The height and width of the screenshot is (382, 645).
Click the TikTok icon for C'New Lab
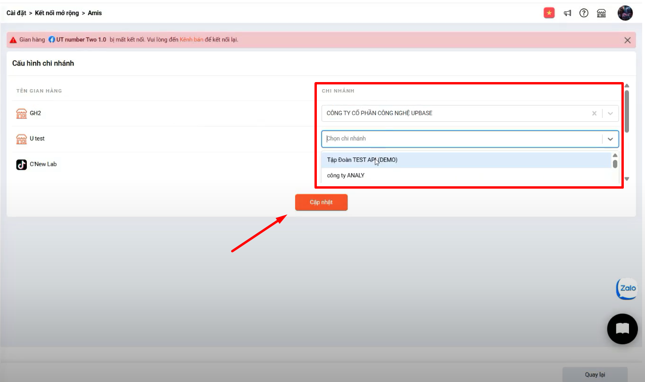22,165
